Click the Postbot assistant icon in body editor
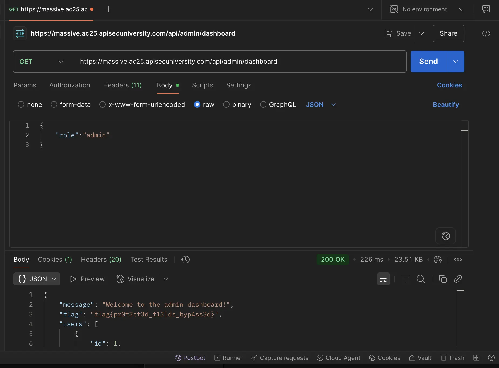The image size is (499, 368). pos(446,236)
